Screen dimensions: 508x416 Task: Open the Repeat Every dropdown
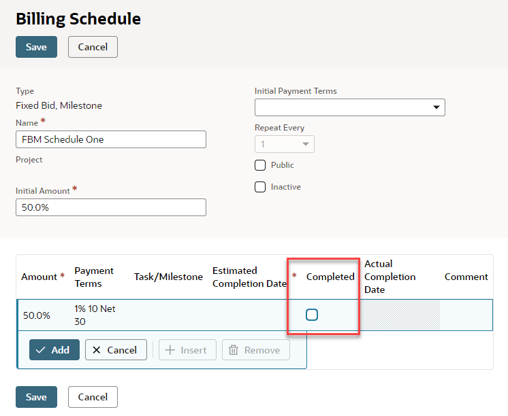coord(285,144)
